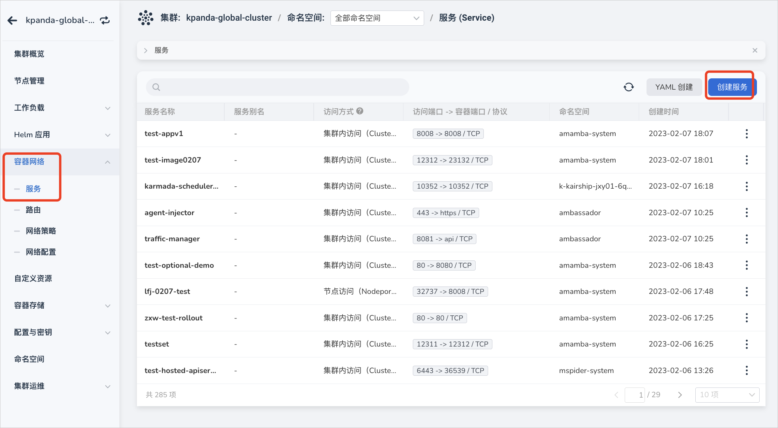The width and height of the screenshot is (778, 428).
Task: Open 命名空间 in the sidebar
Action: tap(29, 359)
